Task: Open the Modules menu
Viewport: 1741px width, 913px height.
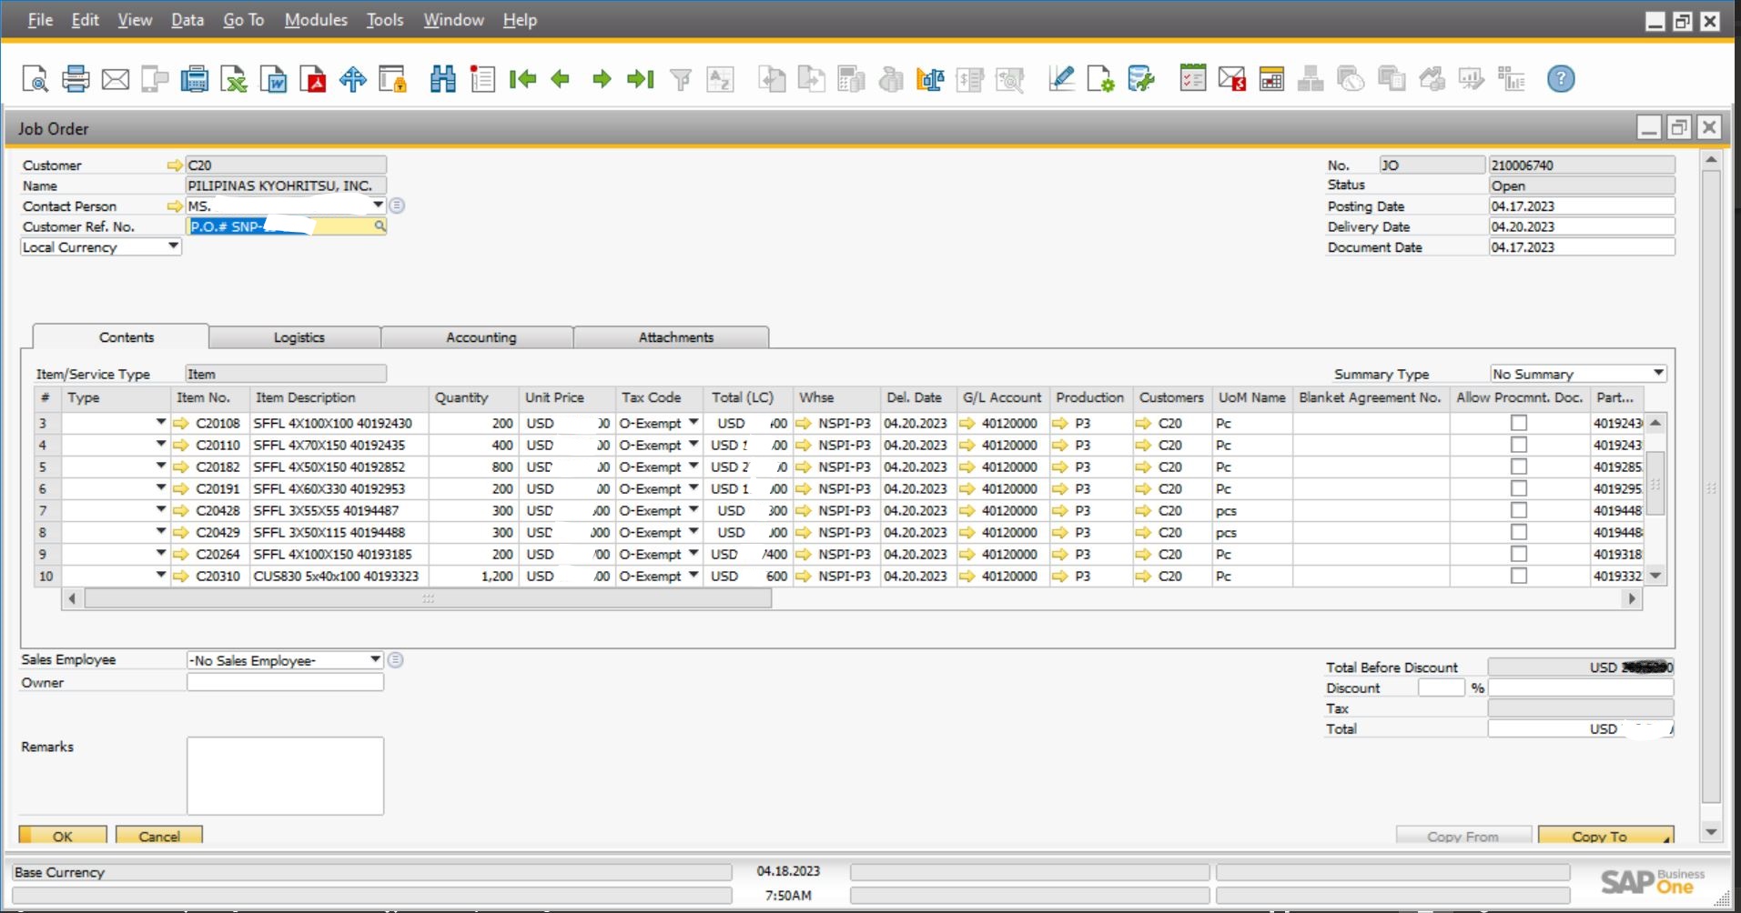Action: pos(316,20)
